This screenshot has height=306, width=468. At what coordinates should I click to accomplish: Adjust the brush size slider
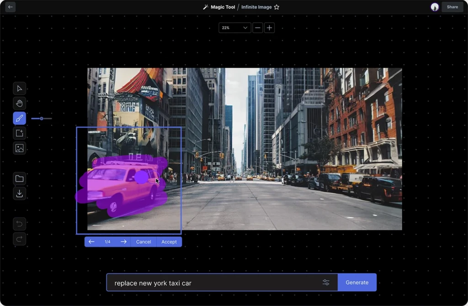[x=42, y=119]
